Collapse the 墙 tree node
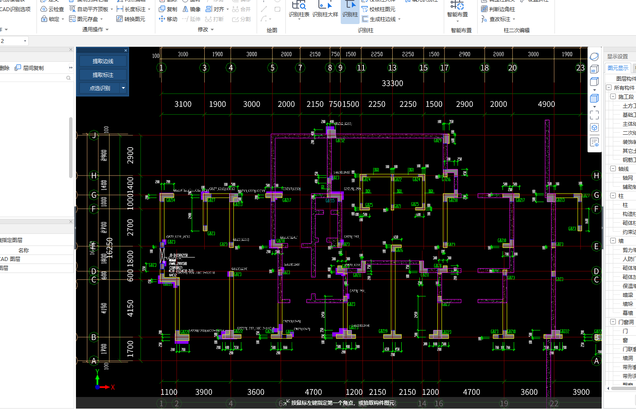The width and height of the screenshot is (636, 409). [613, 241]
